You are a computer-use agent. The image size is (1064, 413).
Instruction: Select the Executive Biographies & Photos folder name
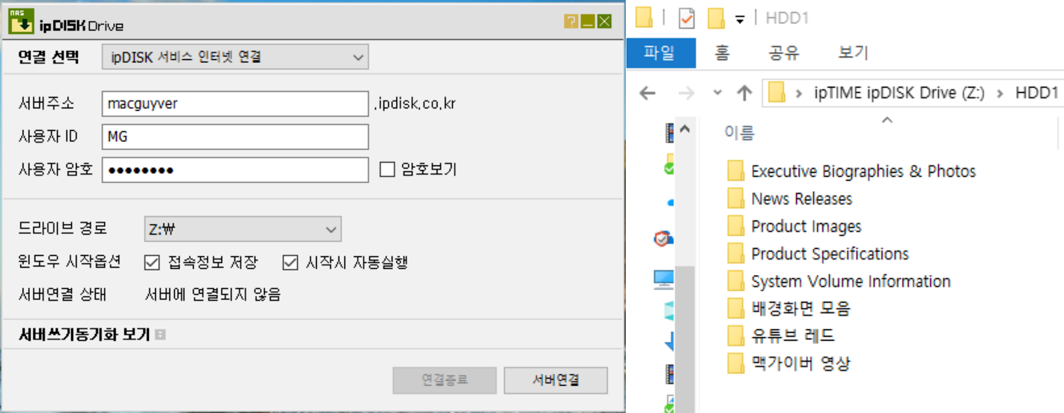[x=863, y=171]
